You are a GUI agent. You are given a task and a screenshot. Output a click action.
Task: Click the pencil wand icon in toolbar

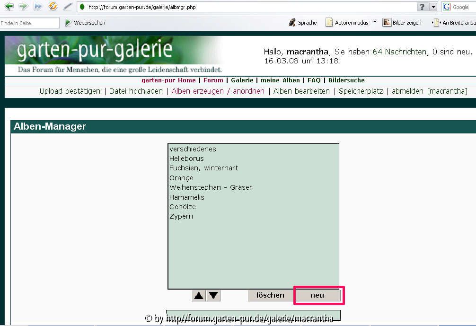[68, 7]
